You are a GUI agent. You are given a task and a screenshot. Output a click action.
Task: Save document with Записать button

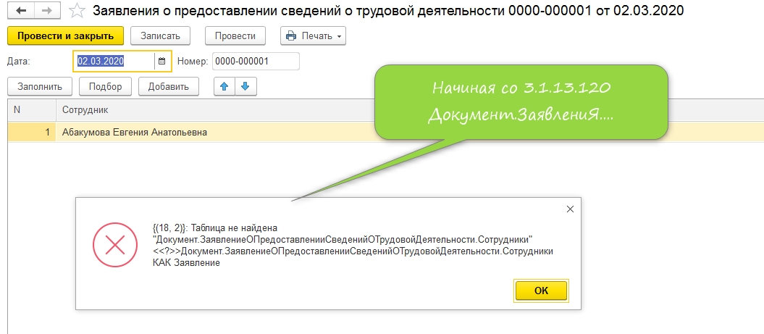[160, 36]
